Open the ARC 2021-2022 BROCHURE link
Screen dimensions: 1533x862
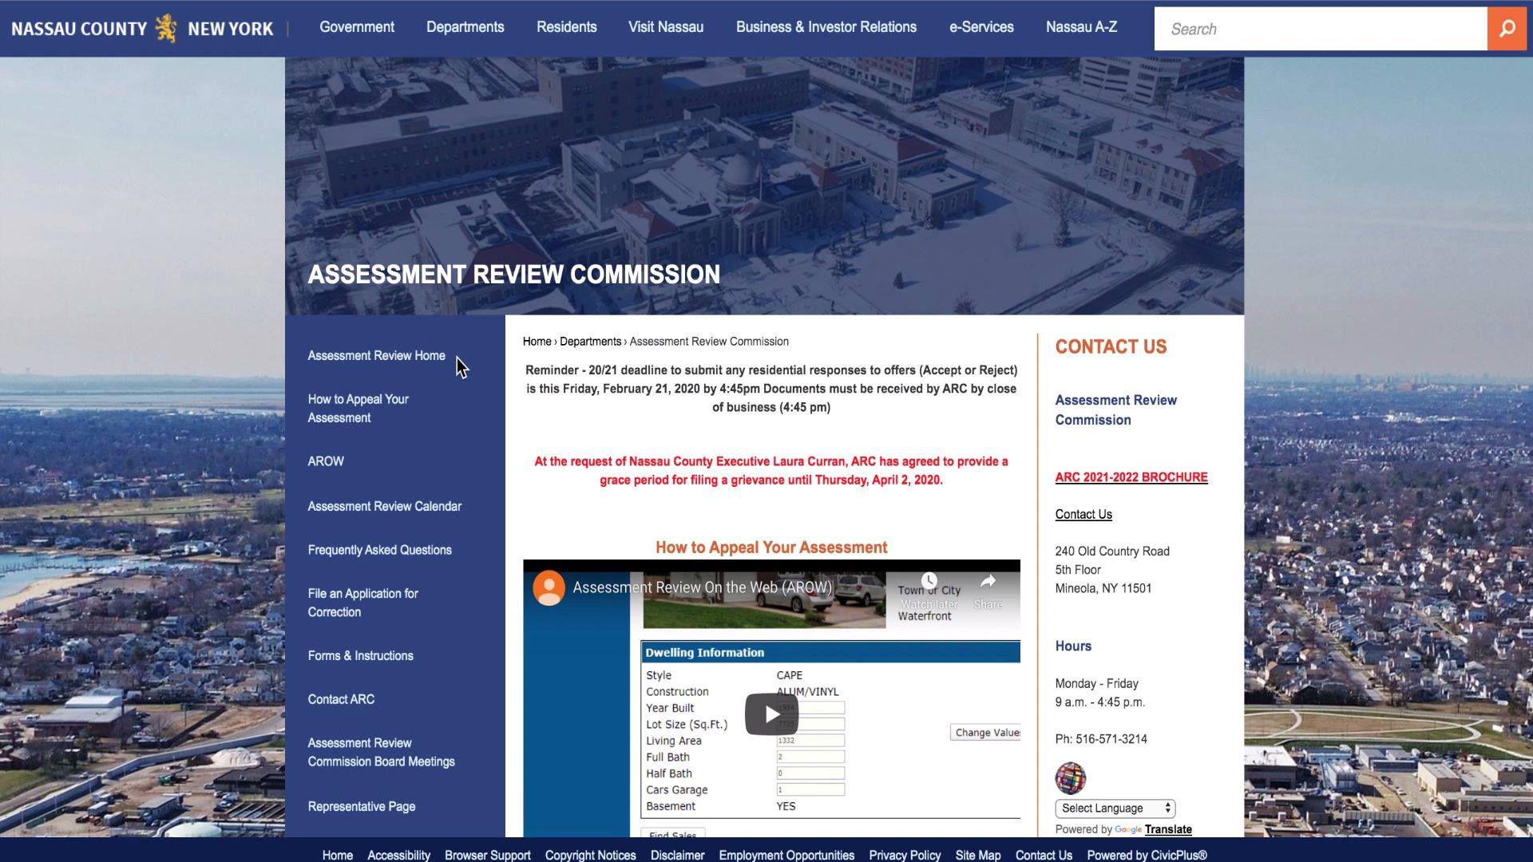point(1131,477)
